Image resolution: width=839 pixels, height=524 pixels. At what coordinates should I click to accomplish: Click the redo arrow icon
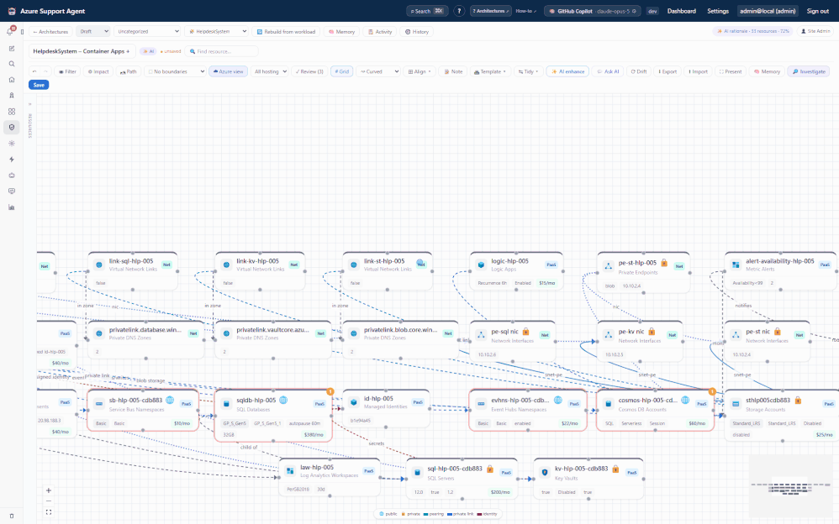coord(45,71)
